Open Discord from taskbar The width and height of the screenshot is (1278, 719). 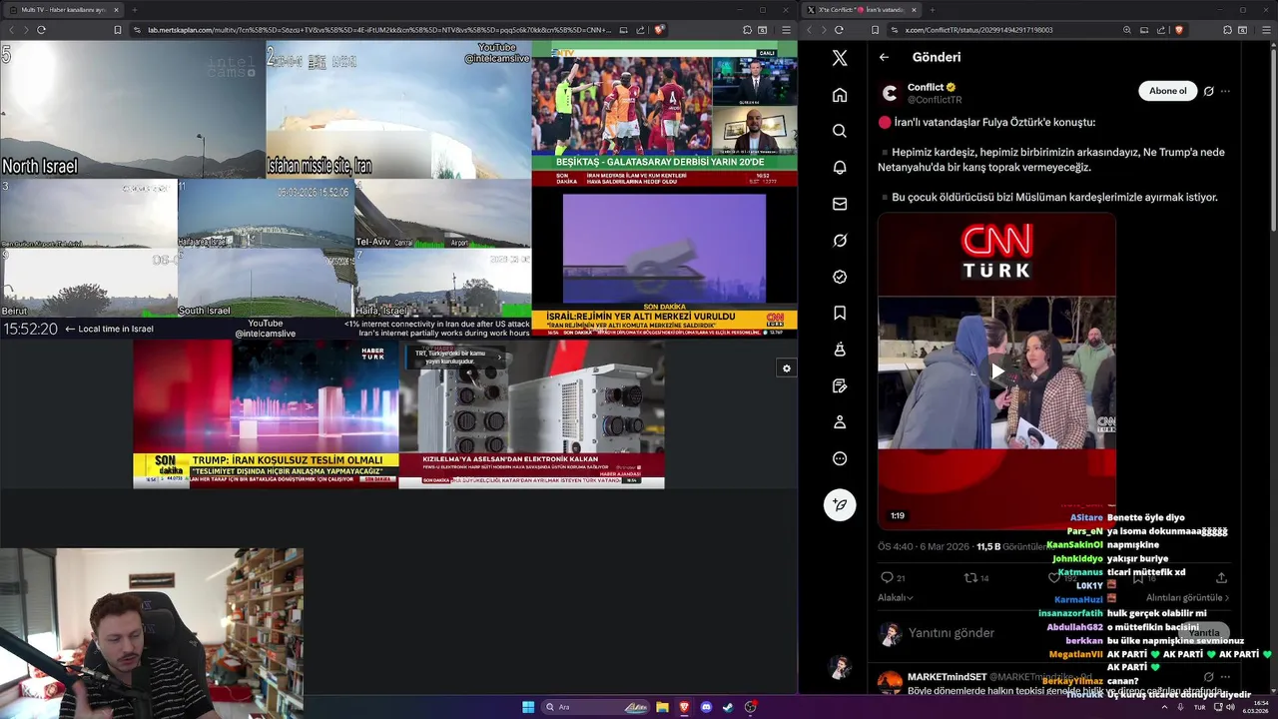706,707
